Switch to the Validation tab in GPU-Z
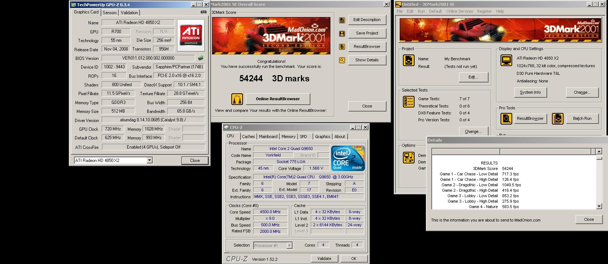The image size is (608, 264). (129, 12)
